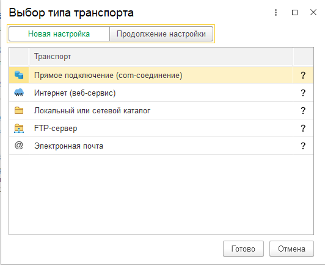Switch to the Новая настройка tab
Viewport: 325px width, 265px height.
click(59, 34)
